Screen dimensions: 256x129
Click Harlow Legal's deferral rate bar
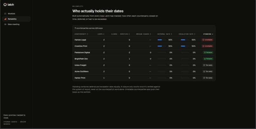(x=162, y=40)
